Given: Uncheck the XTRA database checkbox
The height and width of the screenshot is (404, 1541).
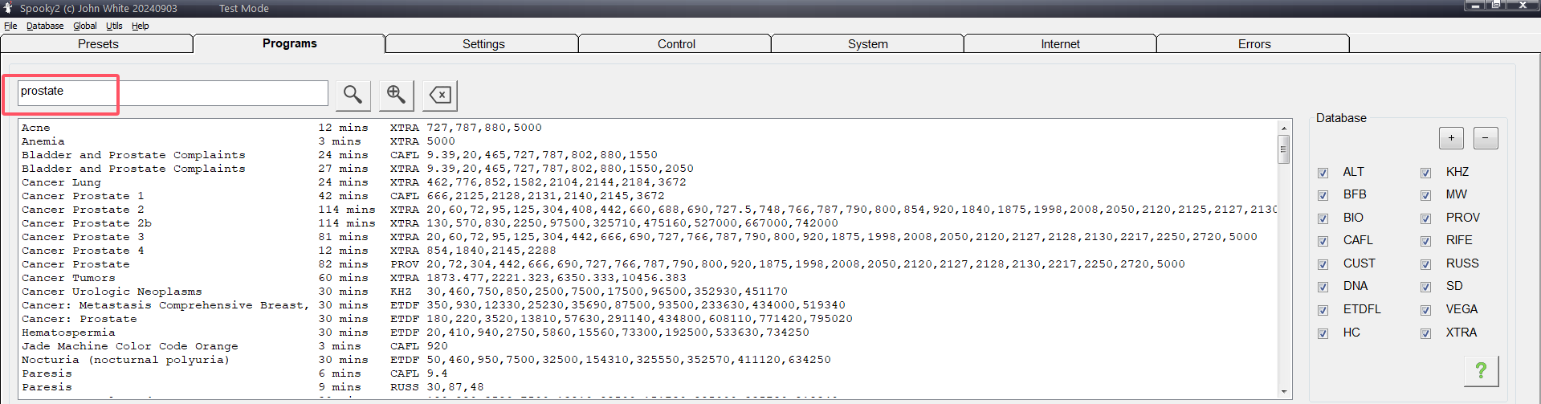Looking at the screenshot, I should (x=1425, y=333).
